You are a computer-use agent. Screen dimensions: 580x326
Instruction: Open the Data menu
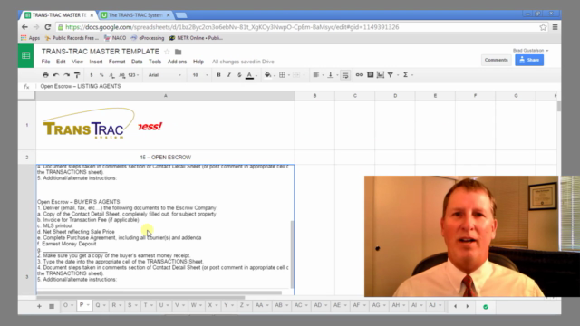pyautogui.click(x=137, y=62)
